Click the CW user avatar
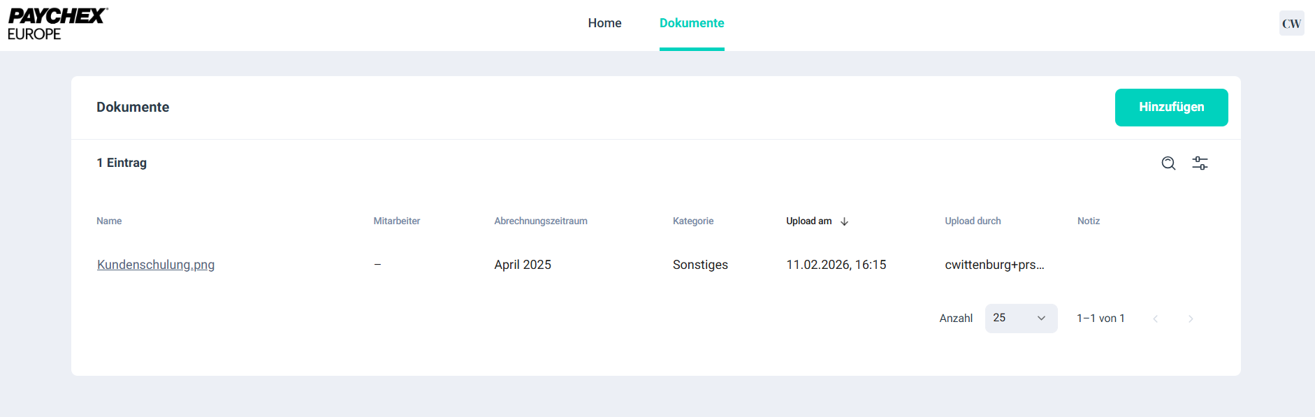 1291,24
